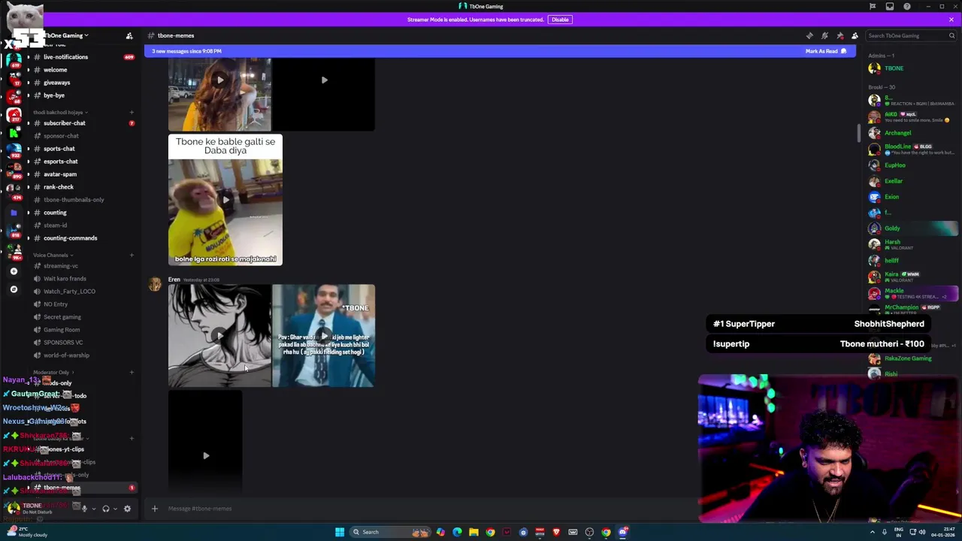Click the member list scrollbar
The width and height of the screenshot is (962, 541).
858,133
